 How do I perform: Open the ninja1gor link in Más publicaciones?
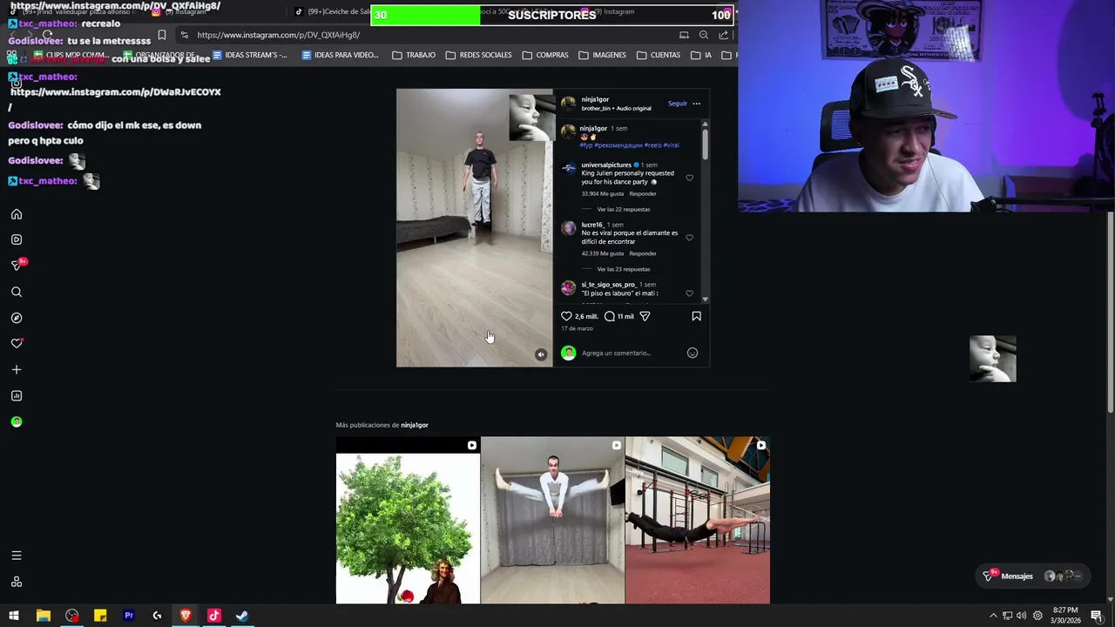coord(415,425)
